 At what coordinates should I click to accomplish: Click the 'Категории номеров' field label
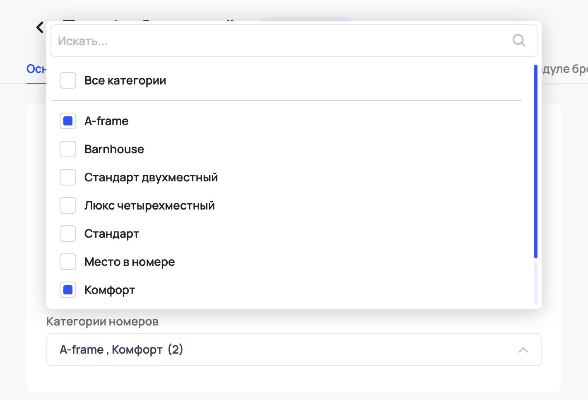[102, 321]
